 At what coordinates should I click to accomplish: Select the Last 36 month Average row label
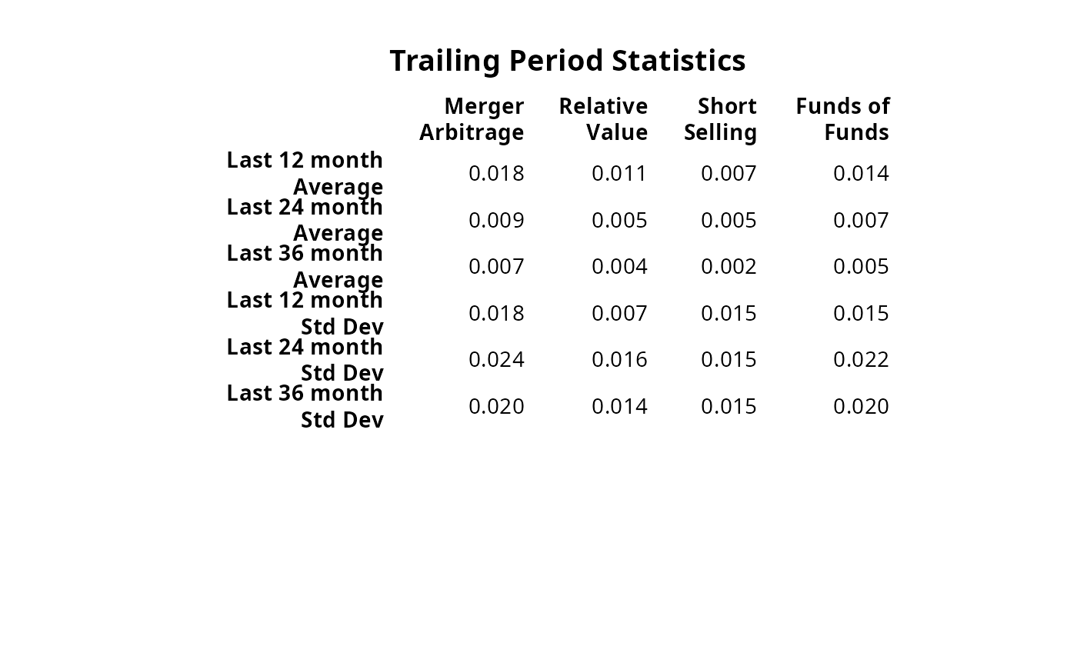point(305,266)
